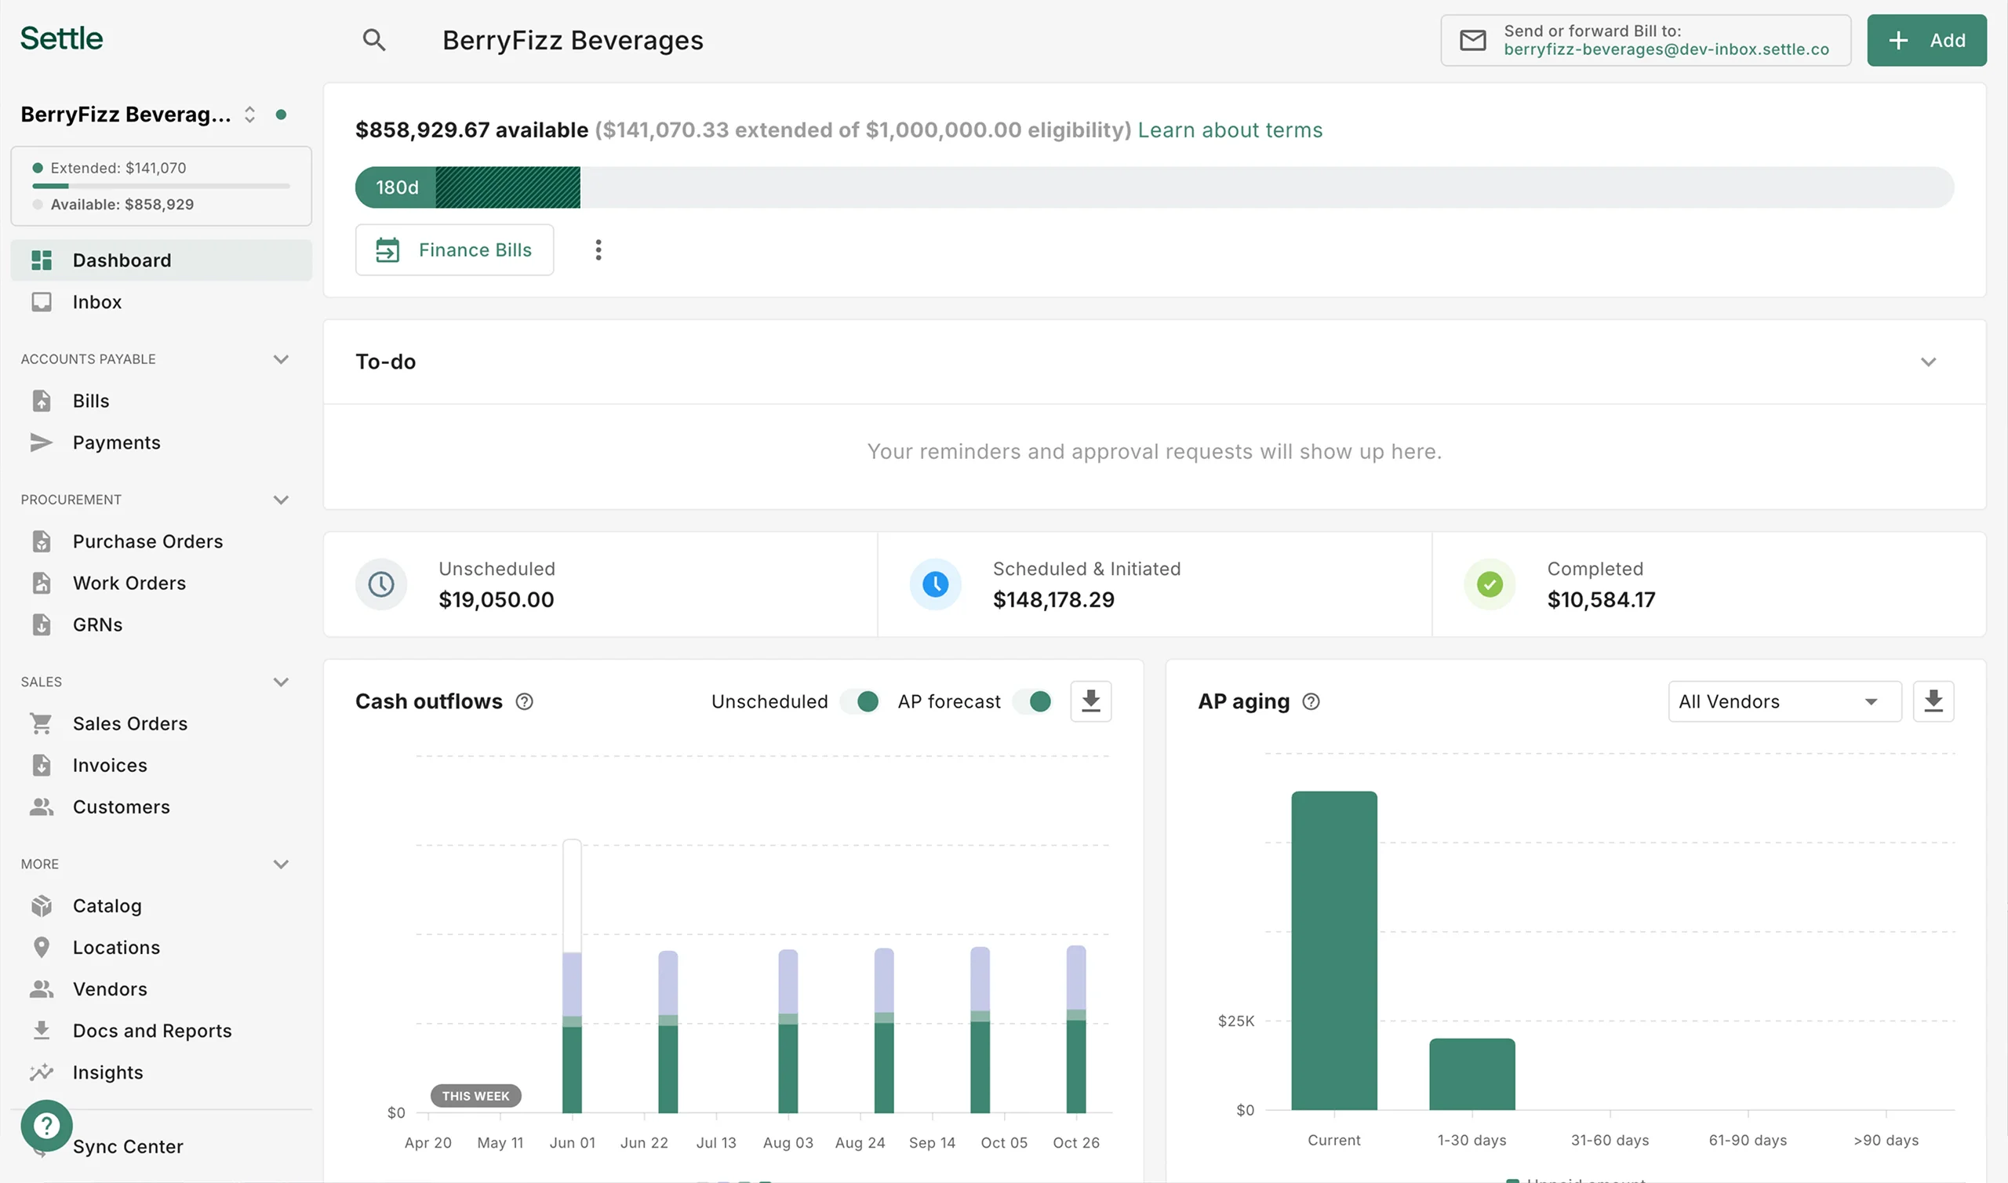Open the three-dot menu beside Finance Bills
Screen dimensions: 2008x1183
coord(598,250)
